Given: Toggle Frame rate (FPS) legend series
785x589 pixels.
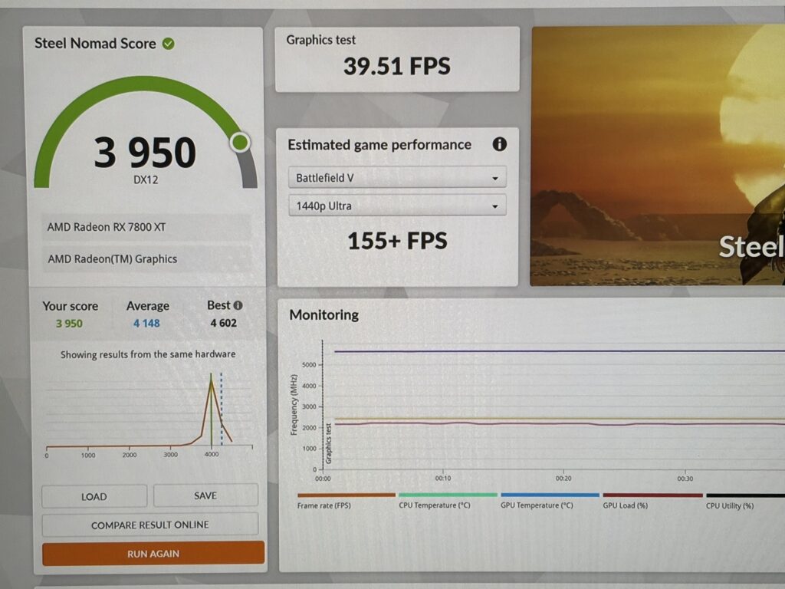Looking at the screenshot, I should click(x=324, y=505).
